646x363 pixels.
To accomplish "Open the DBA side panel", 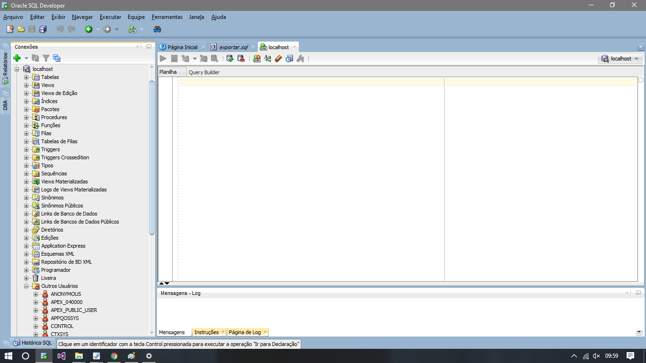I will (5, 104).
